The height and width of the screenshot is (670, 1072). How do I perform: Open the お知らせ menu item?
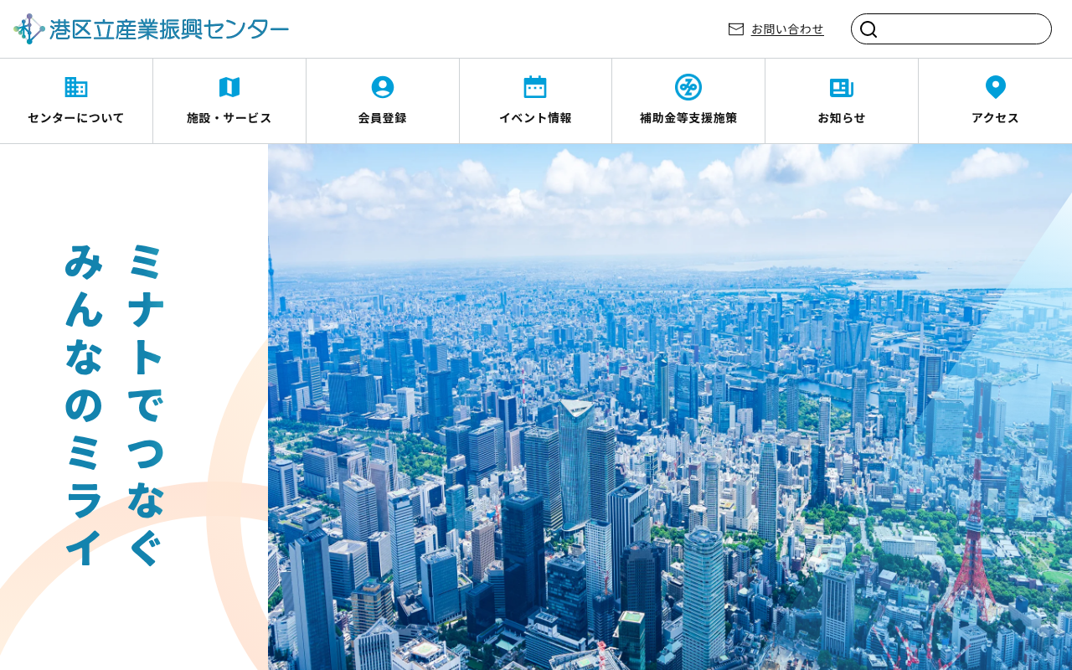point(842,101)
